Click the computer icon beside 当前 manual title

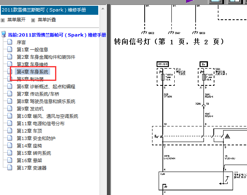click(x=3, y=34)
